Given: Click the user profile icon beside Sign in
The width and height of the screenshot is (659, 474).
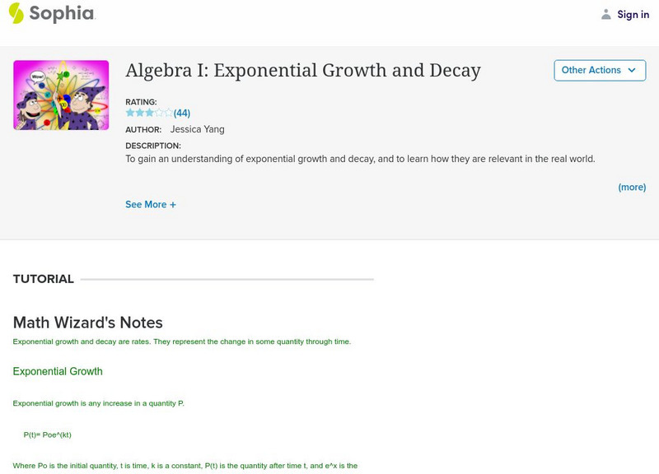Looking at the screenshot, I should [606, 14].
